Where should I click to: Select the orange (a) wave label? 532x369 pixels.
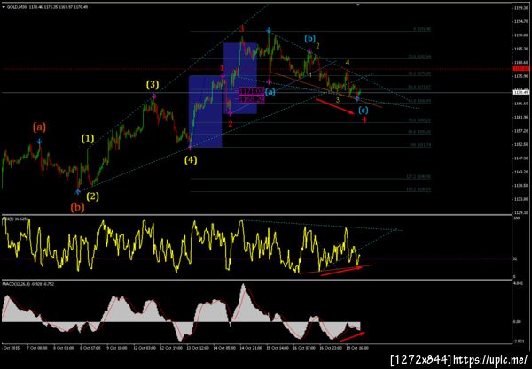(39, 127)
